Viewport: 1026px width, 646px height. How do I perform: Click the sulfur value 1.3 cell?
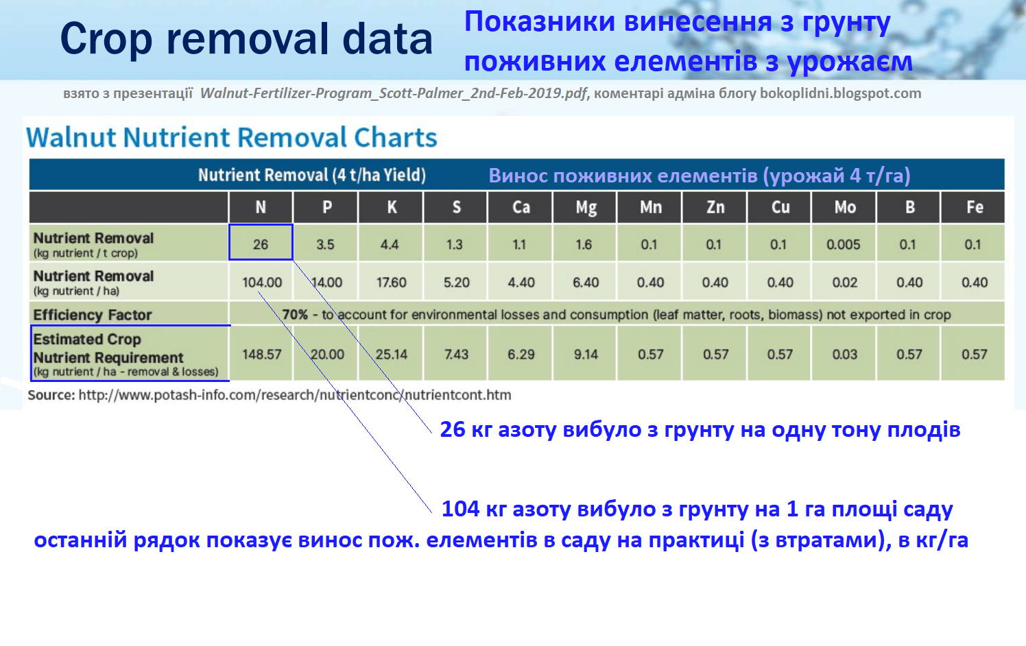click(x=456, y=244)
